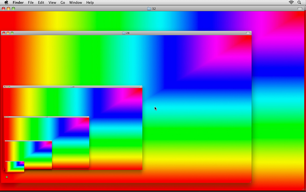Click the folder icon beside title "24"

[x=71, y=87]
